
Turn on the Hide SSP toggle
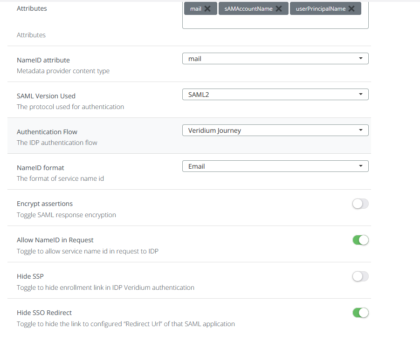[360, 276]
